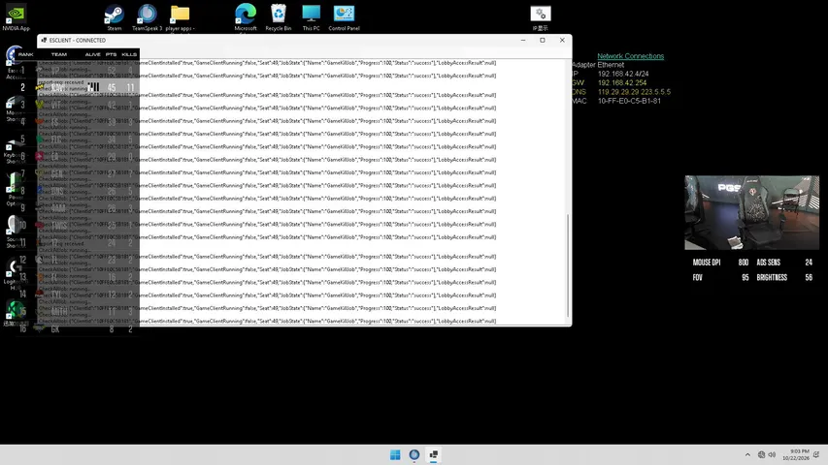Click the ESCLIENT log vertical scrollbar
The image size is (828, 465).
(568, 265)
